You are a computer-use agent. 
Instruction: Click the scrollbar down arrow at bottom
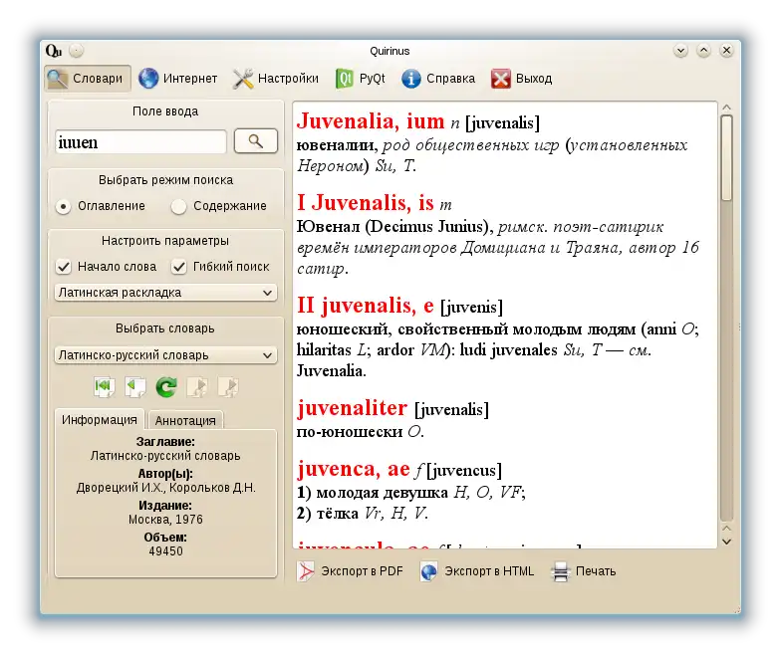pyautogui.click(x=727, y=542)
